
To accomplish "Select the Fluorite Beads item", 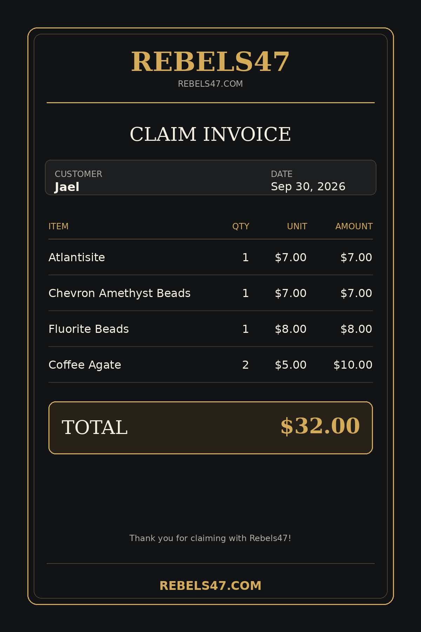I will click(x=88, y=329).
